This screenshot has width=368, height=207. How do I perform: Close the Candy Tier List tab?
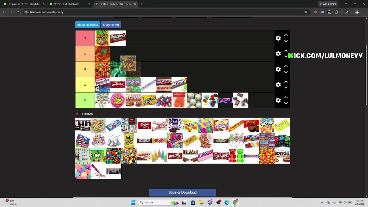tap(135, 4)
